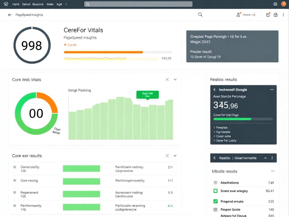Close the Core wer results panel

pyautogui.click(x=167, y=156)
